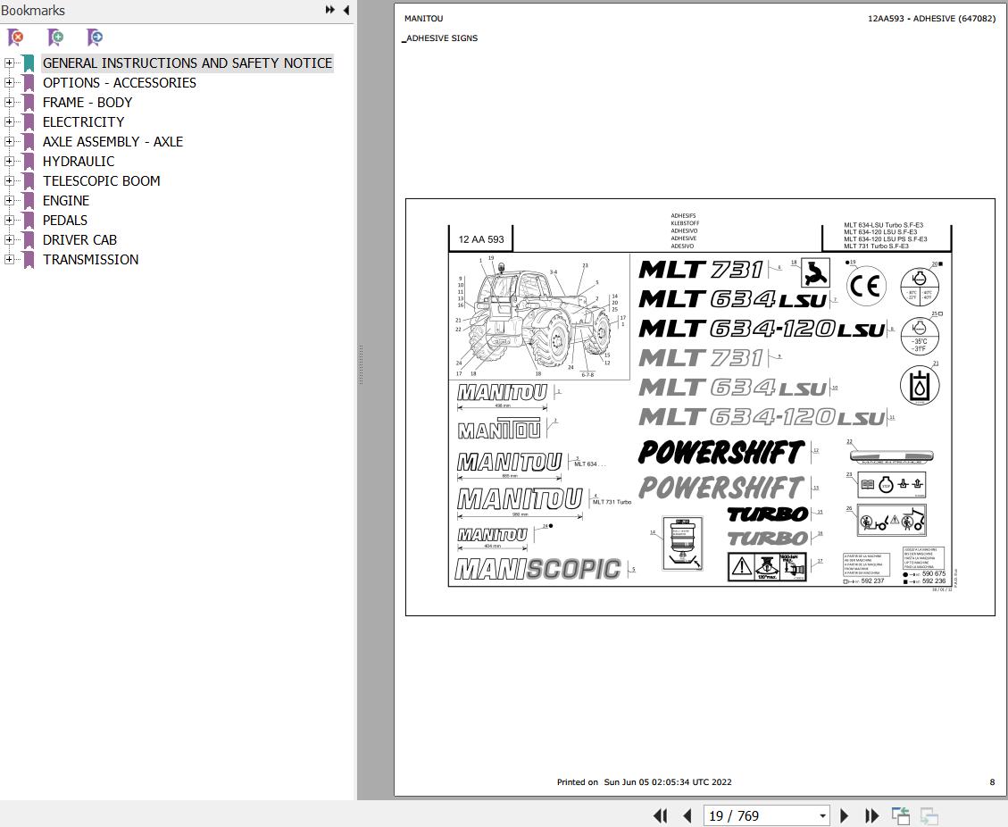
Task: Go to the previous page
Action: coord(687,815)
